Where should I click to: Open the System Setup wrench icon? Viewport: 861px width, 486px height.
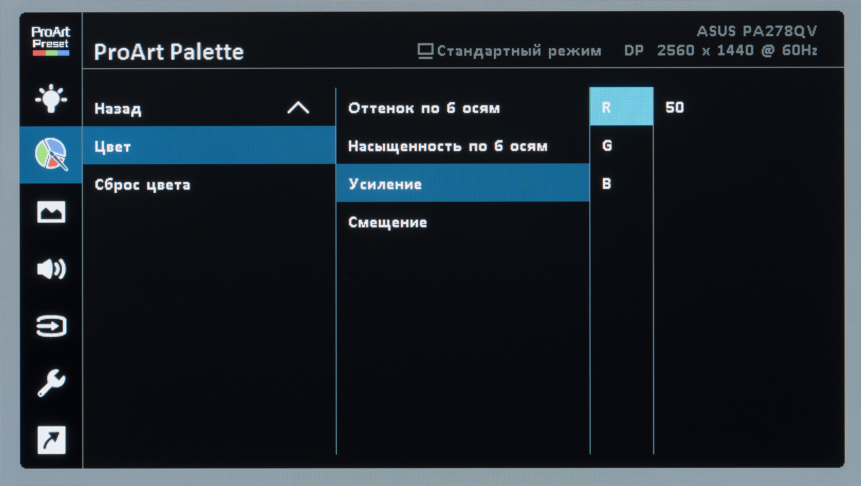pos(51,383)
